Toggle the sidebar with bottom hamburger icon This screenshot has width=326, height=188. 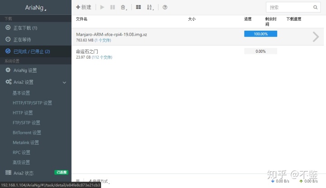78,181
